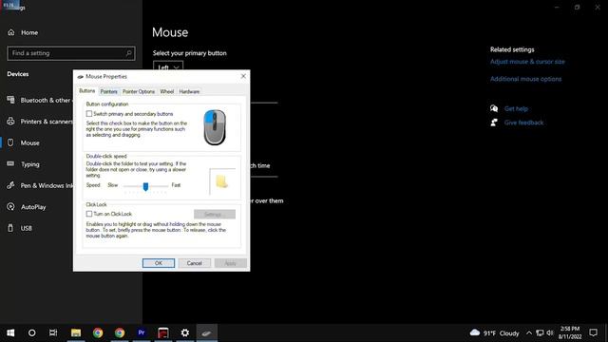Screen dimensions: 608x342
Task: Open the Get help link
Action: (516, 108)
